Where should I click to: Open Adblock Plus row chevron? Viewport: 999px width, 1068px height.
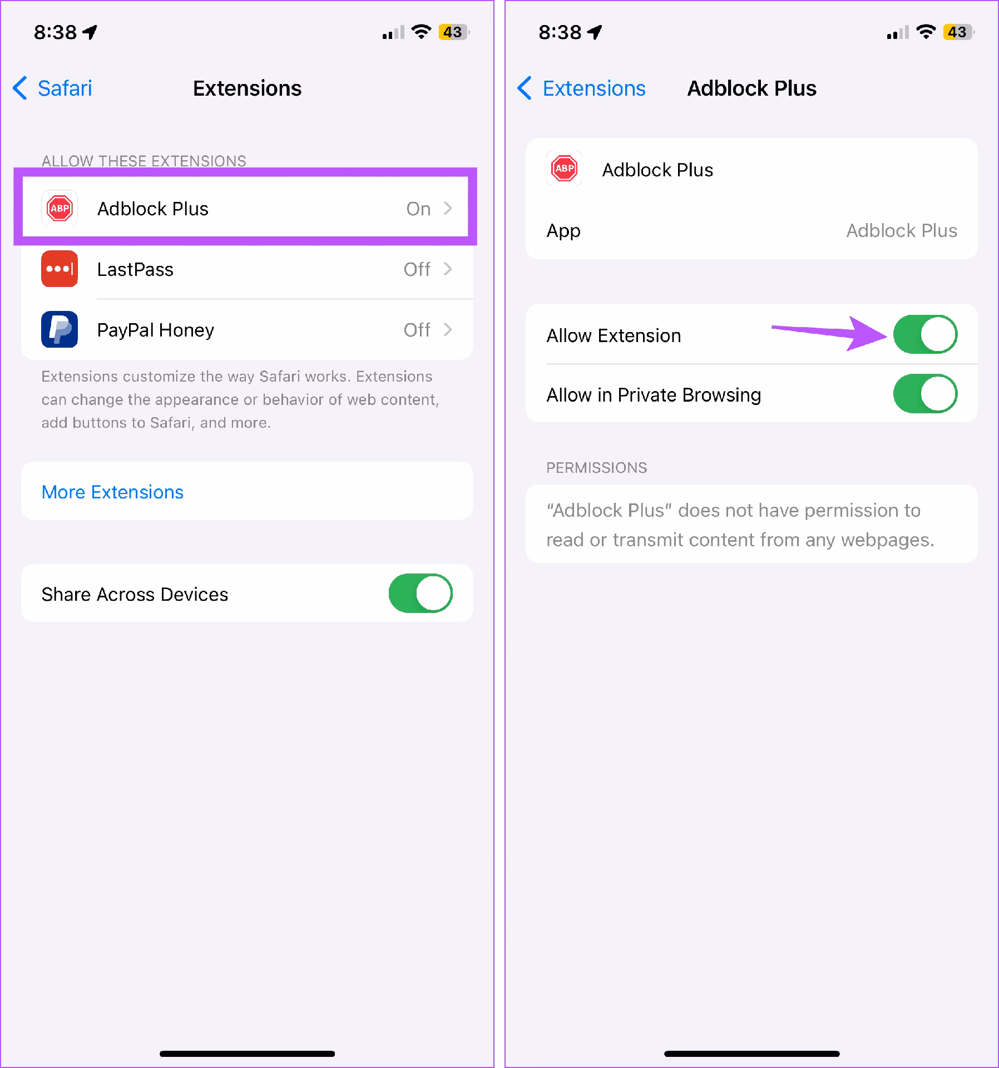pyautogui.click(x=448, y=209)
